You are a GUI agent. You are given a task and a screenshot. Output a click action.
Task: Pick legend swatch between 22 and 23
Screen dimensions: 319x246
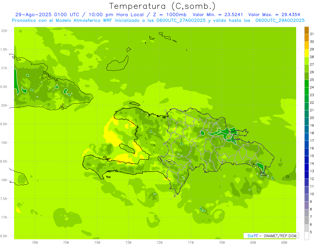(x=307, y=99)
